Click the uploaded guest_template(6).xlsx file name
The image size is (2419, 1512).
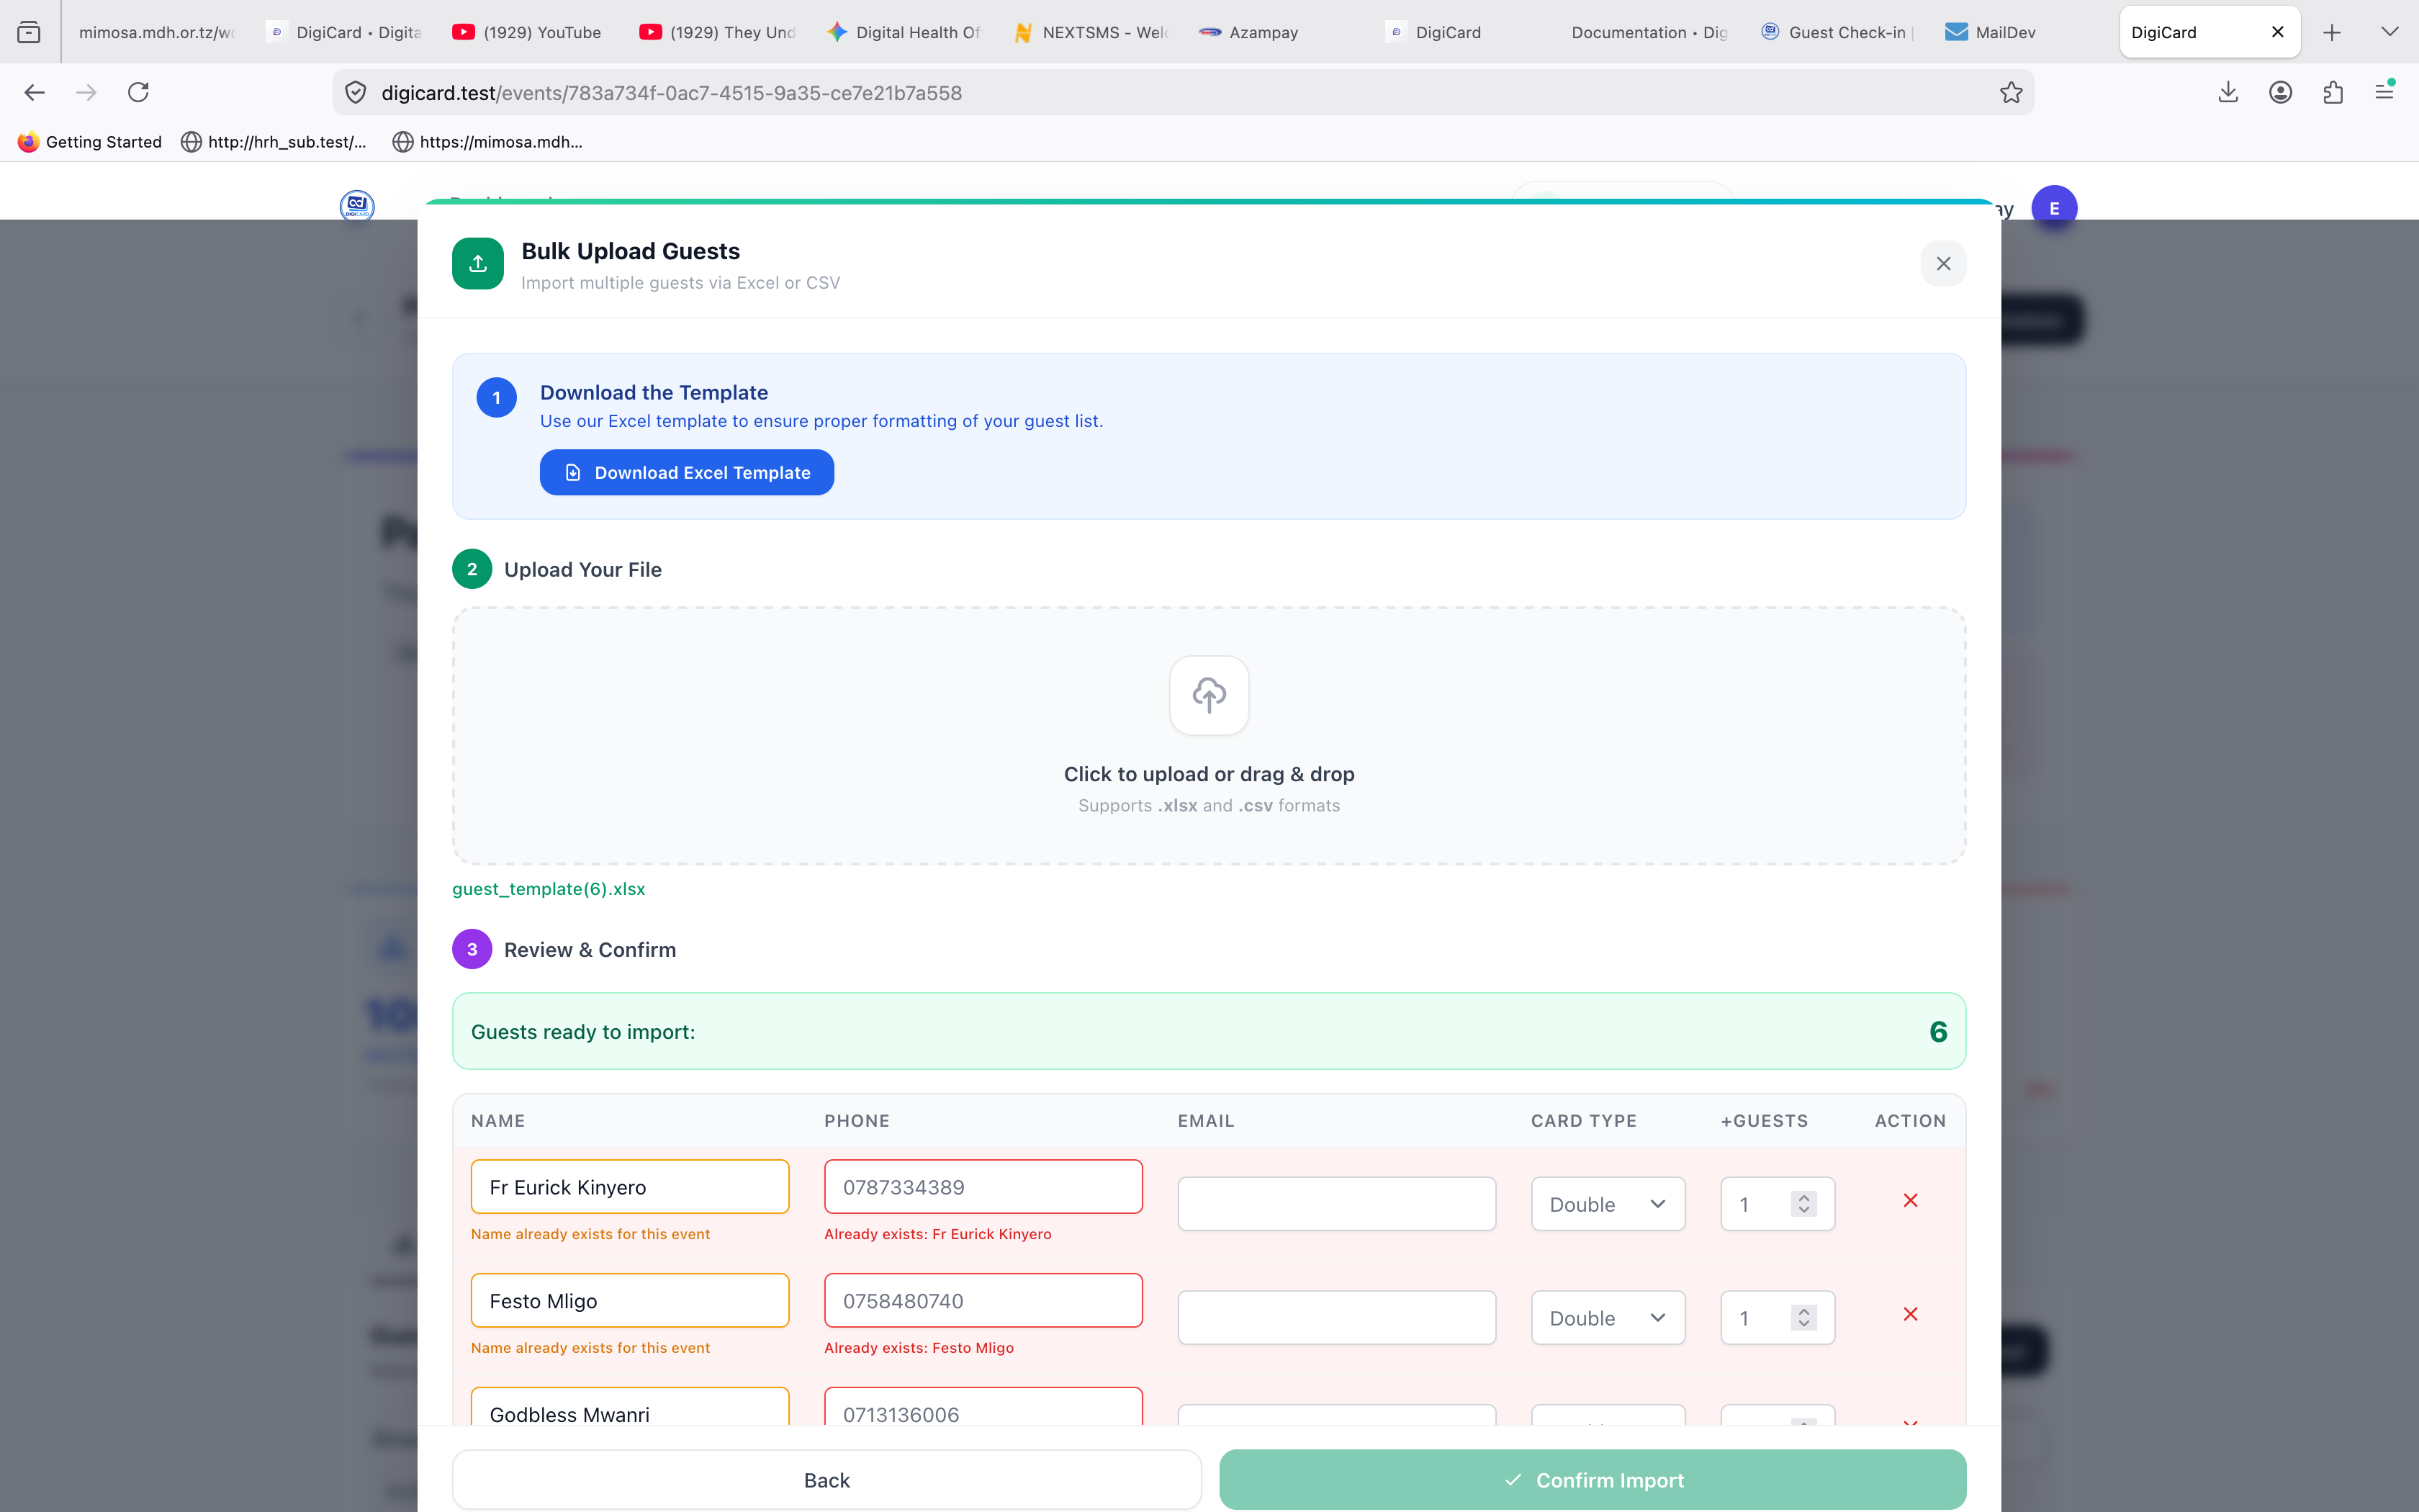(x=549, y=889)
